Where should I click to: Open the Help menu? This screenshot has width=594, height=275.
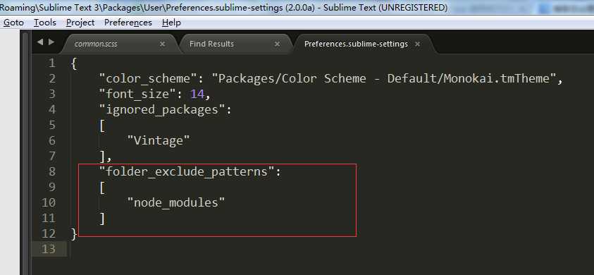coord(171,23)
